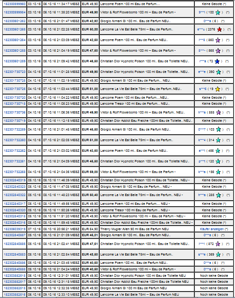Select the EUR 64,90 price cell
Screen dimensions: 235x298
(x=90, y=229)
